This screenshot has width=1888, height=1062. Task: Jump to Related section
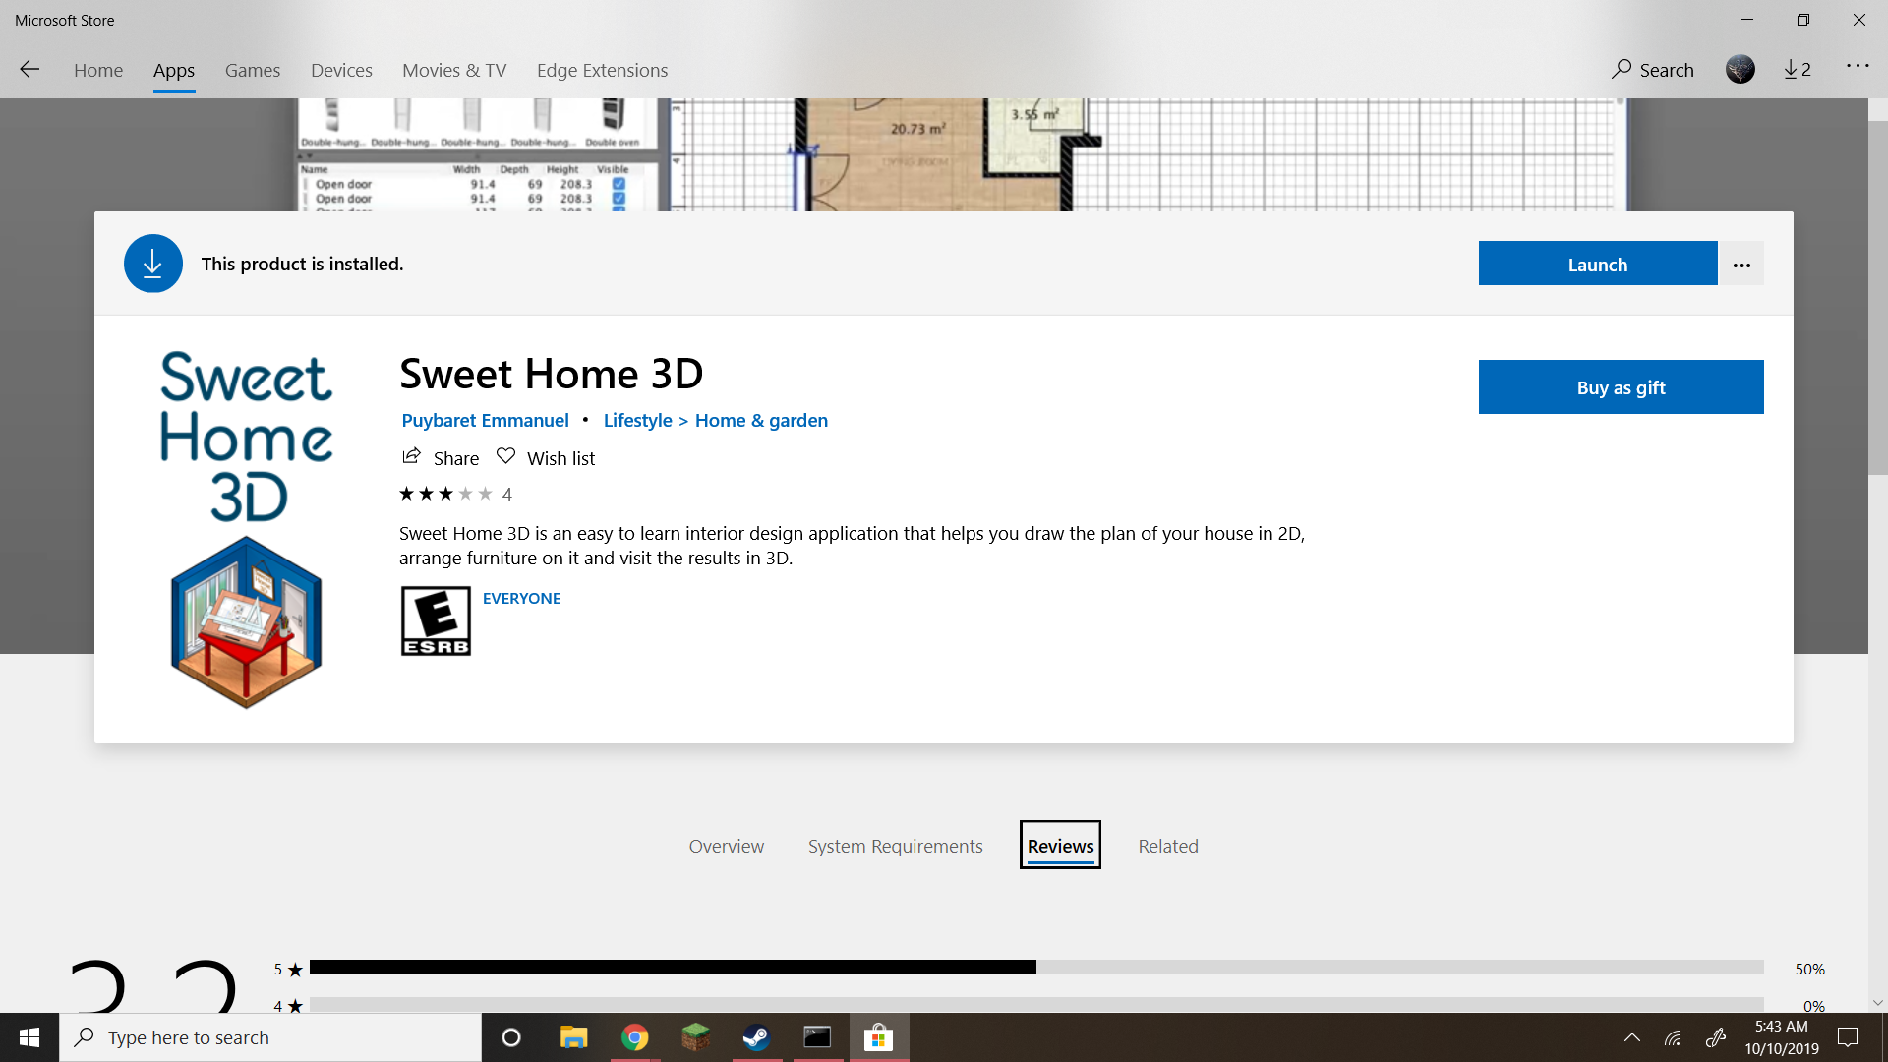point(1168,846)
